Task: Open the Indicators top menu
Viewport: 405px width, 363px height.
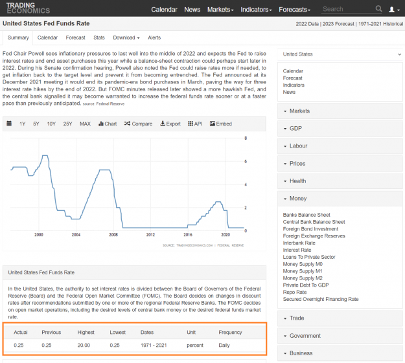Action: pos(256,10)
